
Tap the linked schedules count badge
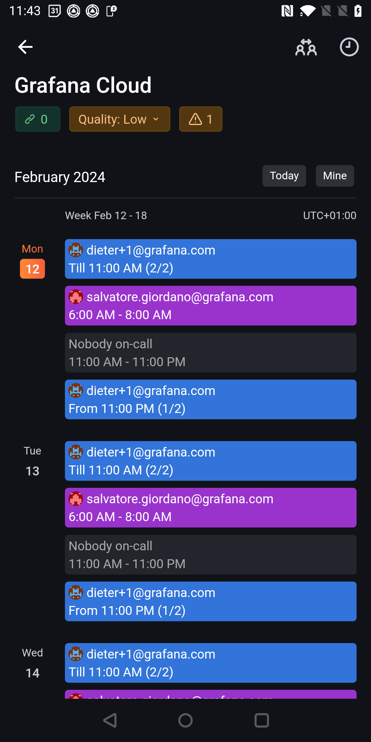pyautogui.click(x=37, y=119)
